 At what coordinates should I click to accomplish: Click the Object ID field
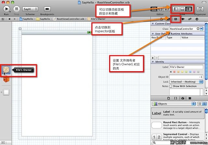[186, 77]
